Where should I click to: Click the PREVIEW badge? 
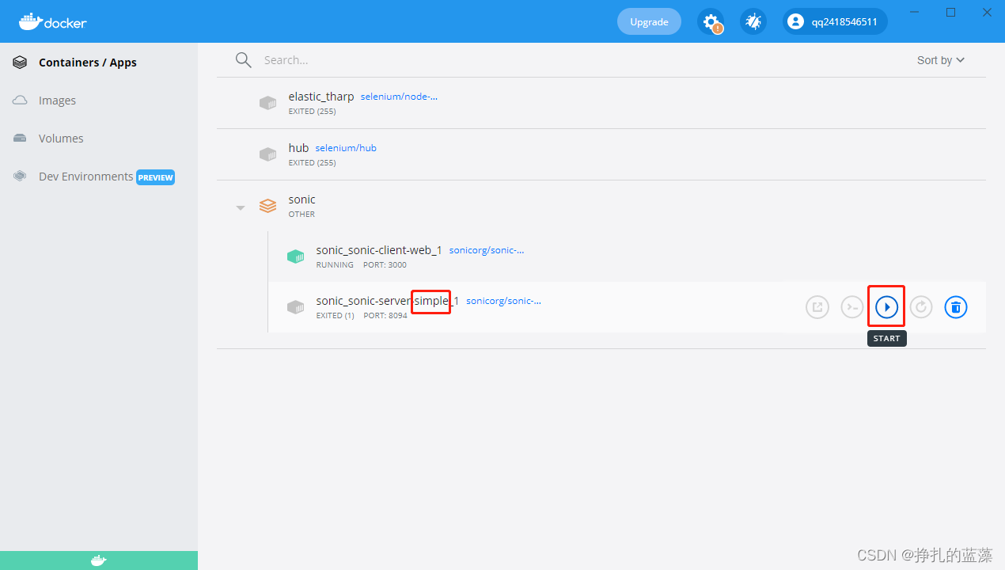[x=155, y=177]
